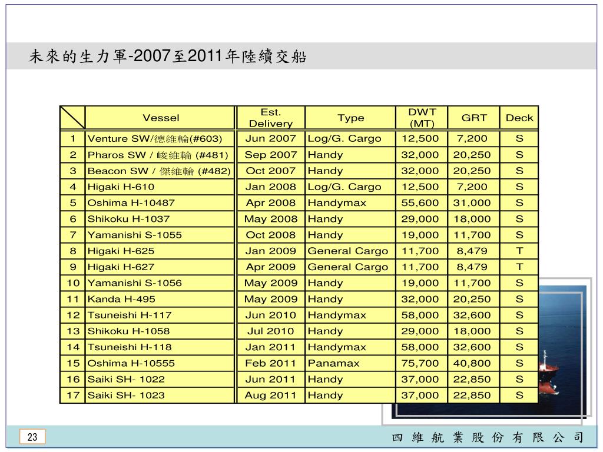Select the 'Oshima H-10555' vessel cell
Screen dimensions: 603x452
[160, 363]
